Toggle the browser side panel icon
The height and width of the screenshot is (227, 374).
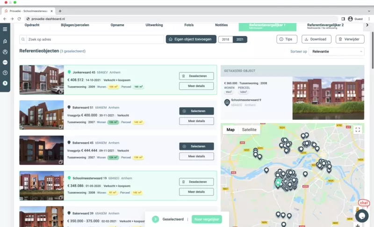[x=343, y=19]
